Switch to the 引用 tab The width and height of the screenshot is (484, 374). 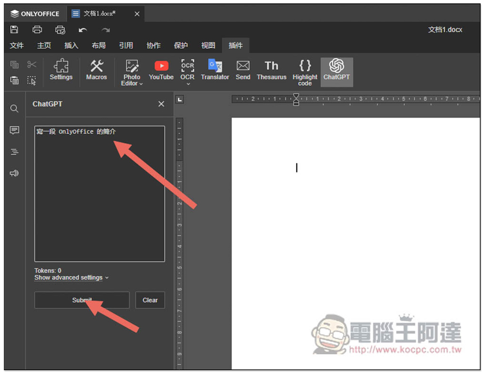[126, 46]
